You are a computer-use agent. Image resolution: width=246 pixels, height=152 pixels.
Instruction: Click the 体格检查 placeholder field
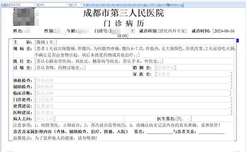(x=133, y=80)
